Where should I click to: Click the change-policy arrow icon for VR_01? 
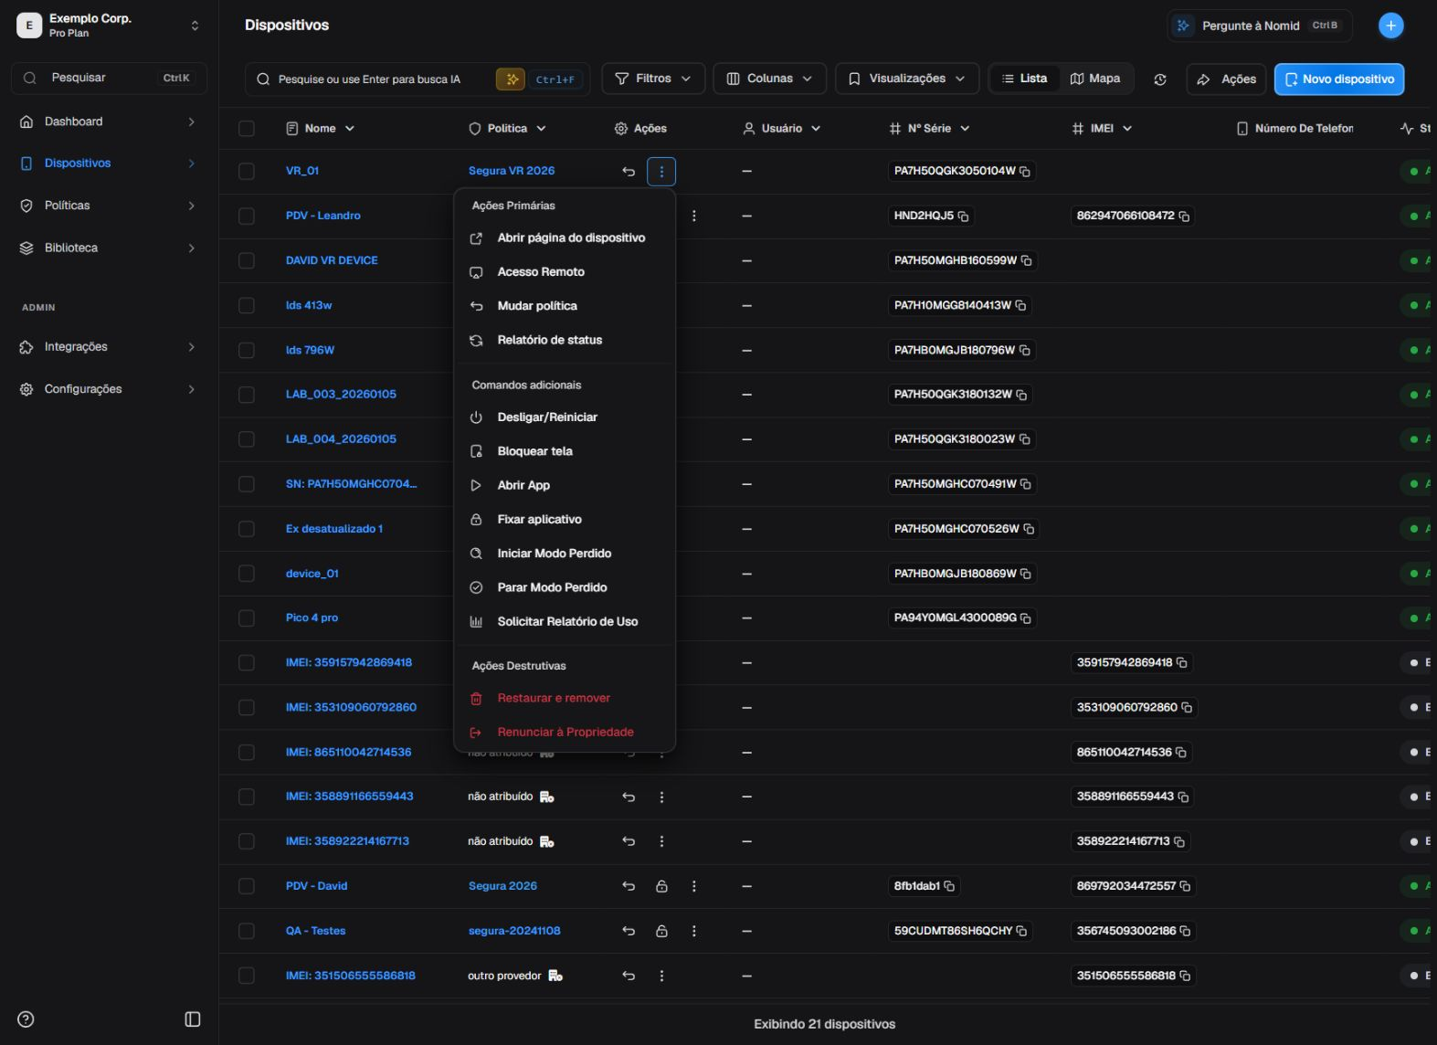629,172
